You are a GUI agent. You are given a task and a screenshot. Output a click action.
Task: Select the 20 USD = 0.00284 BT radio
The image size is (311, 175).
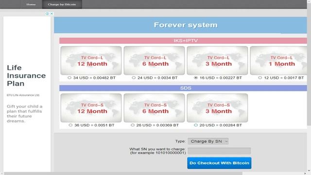[x=196, y=125]
